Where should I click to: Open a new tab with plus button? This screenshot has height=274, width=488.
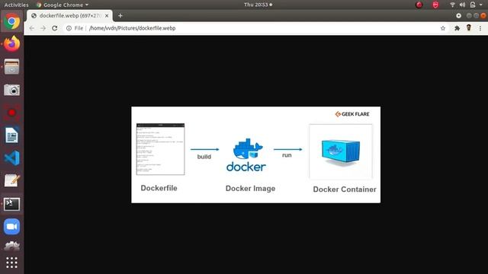click(x=120, y=15)
